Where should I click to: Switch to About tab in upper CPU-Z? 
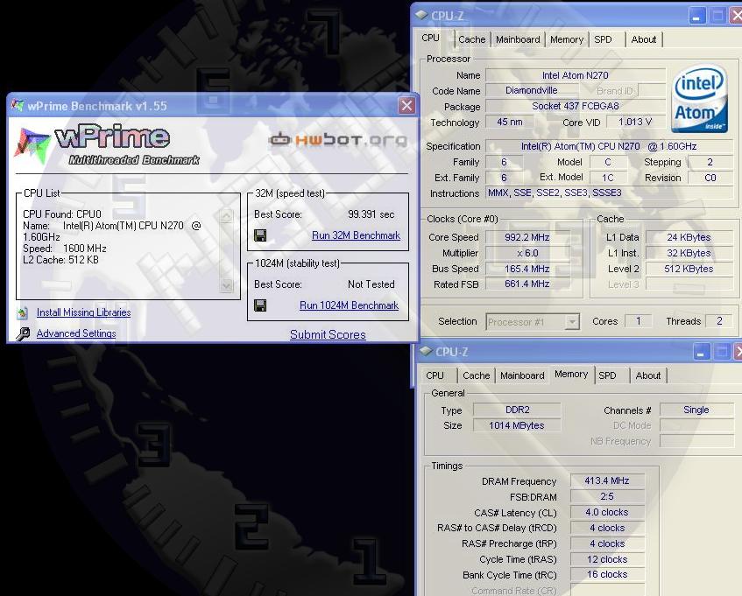644,39
